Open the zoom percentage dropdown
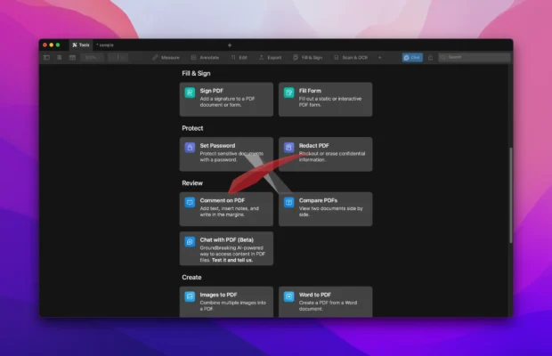 coord(93,57)
